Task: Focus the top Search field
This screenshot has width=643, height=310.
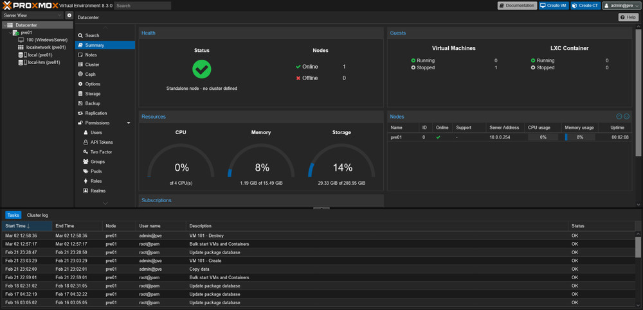Action: pos(143,6)
